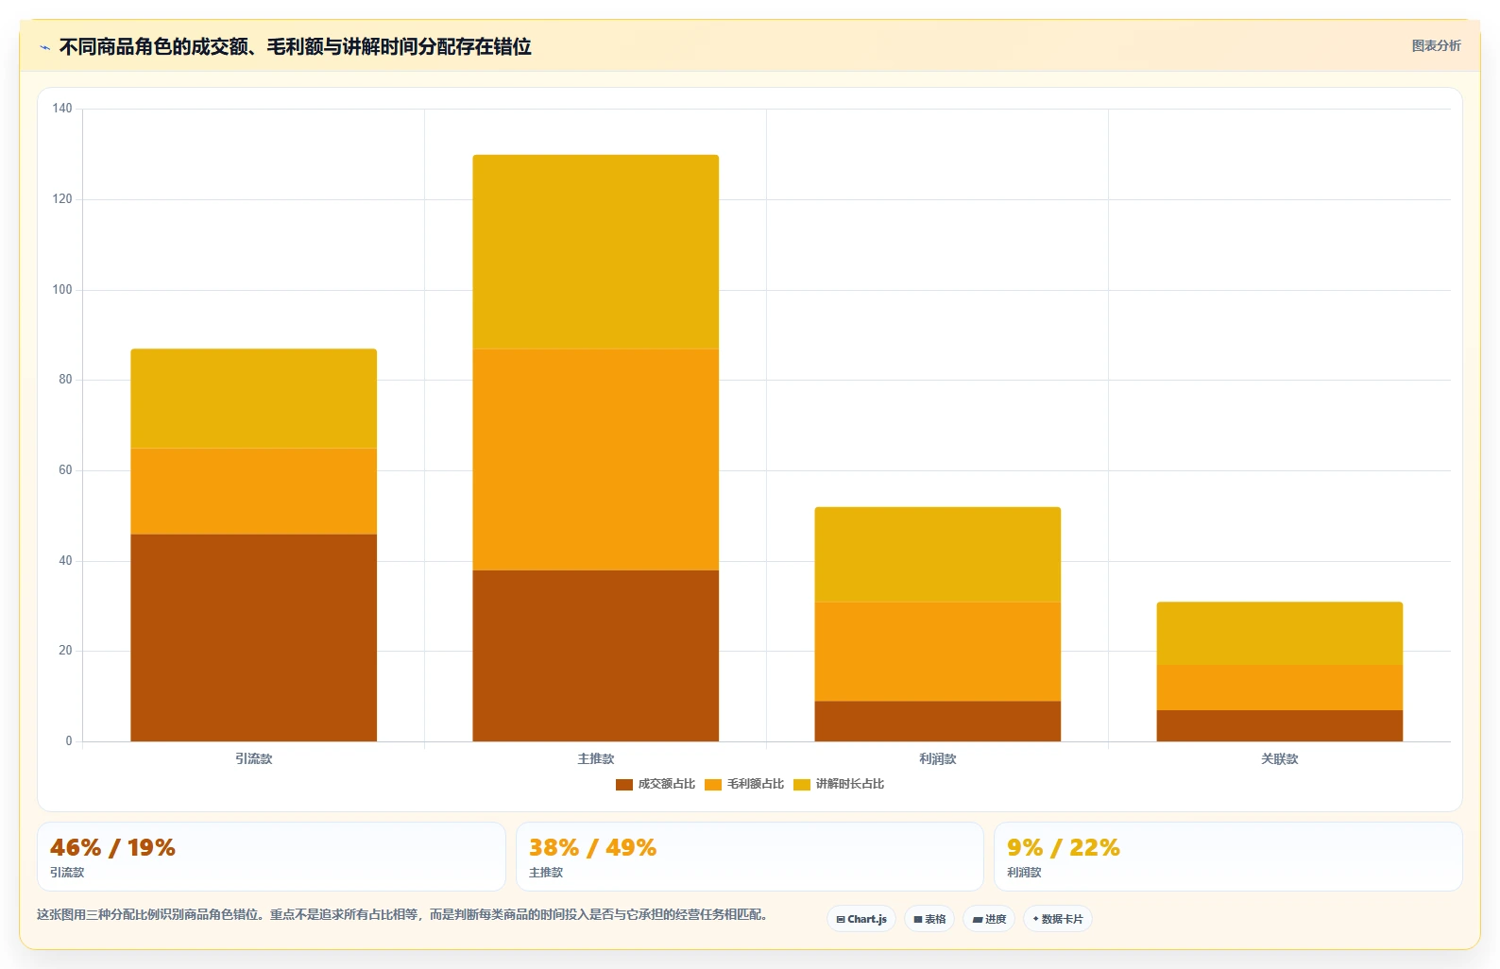Screen dimensions: 1500x969
Task: Click the 100 y-axis tick label
Action: (x=62, y=290)
